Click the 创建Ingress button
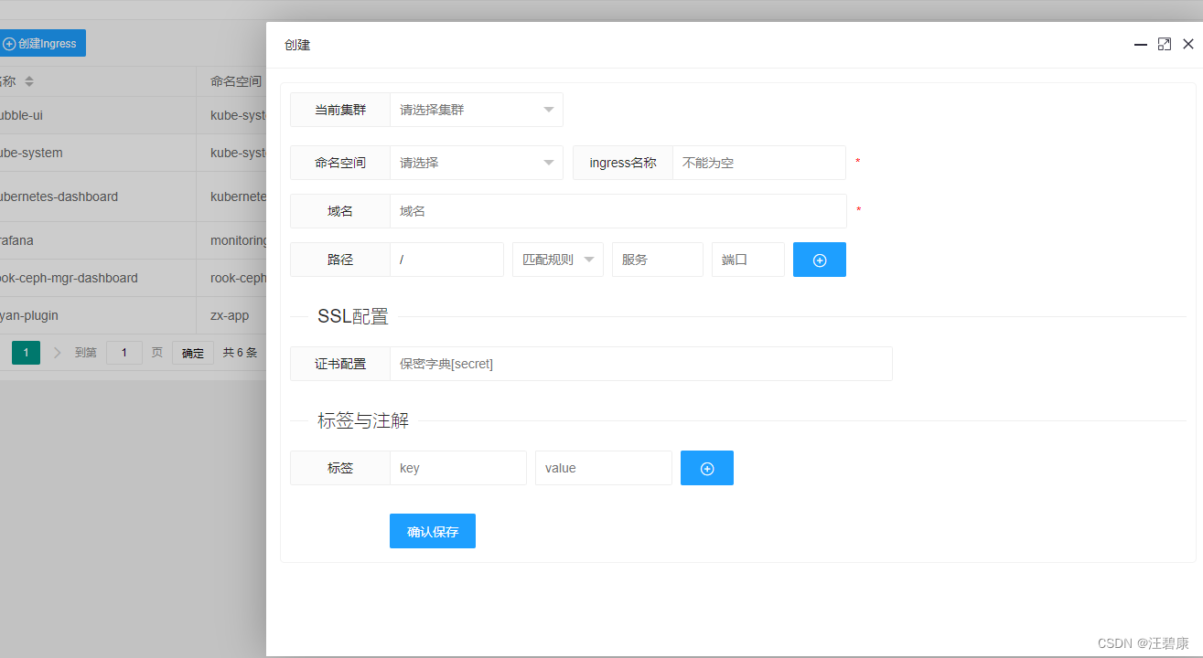This screenshot has height=658, width=1203. click(x=41, y=43)
